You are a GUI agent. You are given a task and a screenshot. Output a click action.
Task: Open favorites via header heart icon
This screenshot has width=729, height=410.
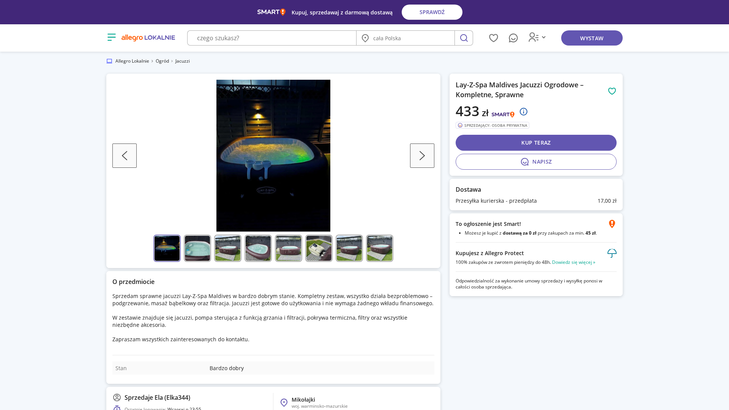[x=493, y=38]
